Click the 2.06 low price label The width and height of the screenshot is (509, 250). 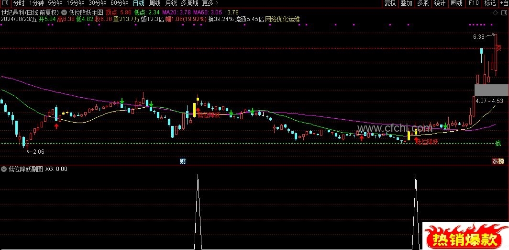(x=39, y=151)
